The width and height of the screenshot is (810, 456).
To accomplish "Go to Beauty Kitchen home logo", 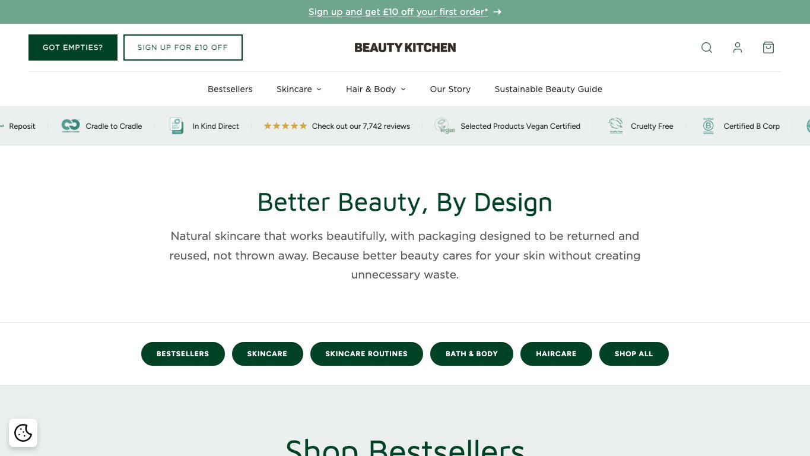I will (405, 47).
